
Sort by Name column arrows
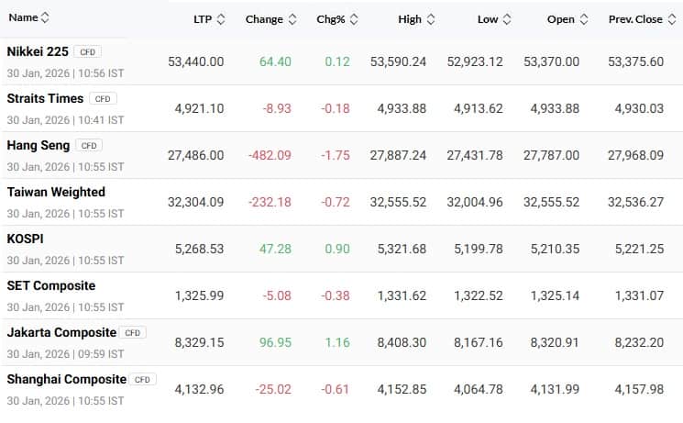tap(45, 17)
